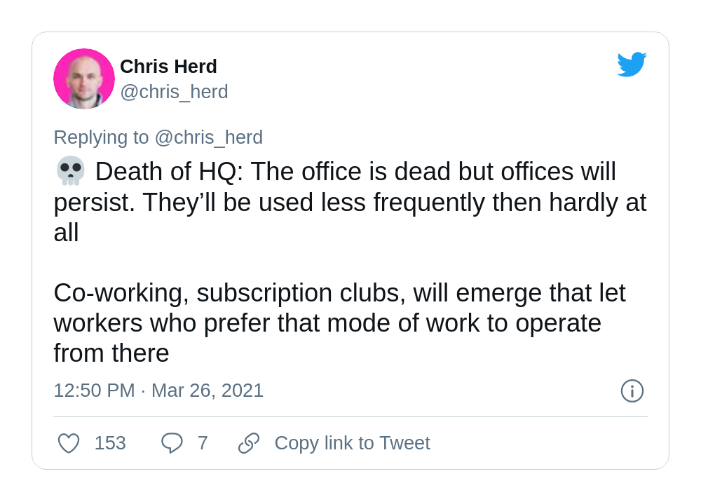This screenshot has width=701, height=502.
Task: Open the @chris_herd handle below the name
Action: [174, 92]
